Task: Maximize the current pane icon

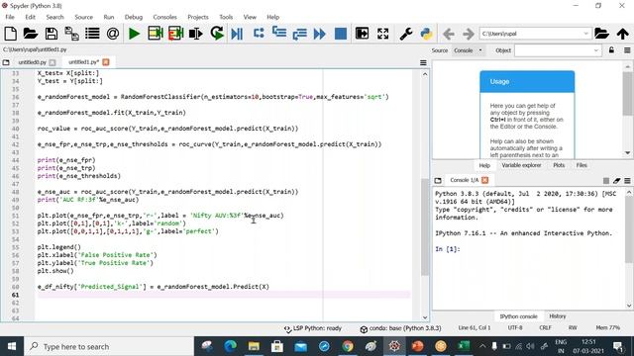Action: click(362, 34)
